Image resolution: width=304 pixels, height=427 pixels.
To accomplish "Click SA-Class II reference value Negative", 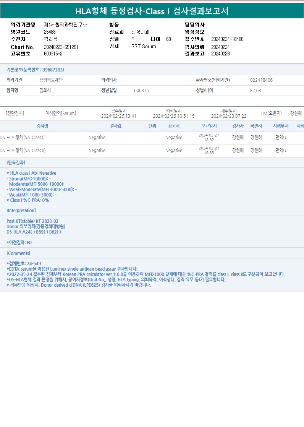I will click(174, 150).
